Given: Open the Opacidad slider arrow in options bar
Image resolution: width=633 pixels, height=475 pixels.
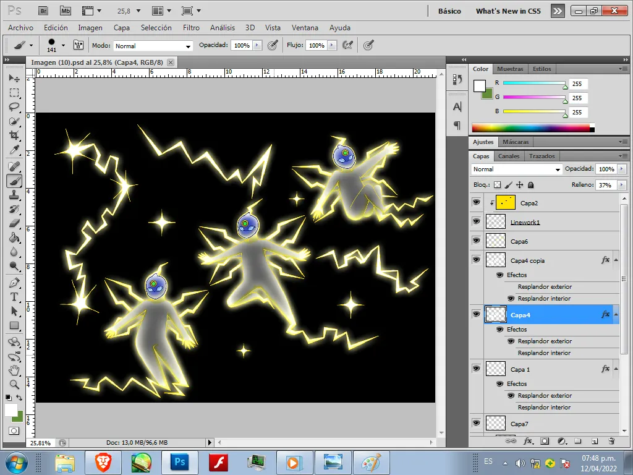Looking at the screenshot, I should [x=257, y=45].
